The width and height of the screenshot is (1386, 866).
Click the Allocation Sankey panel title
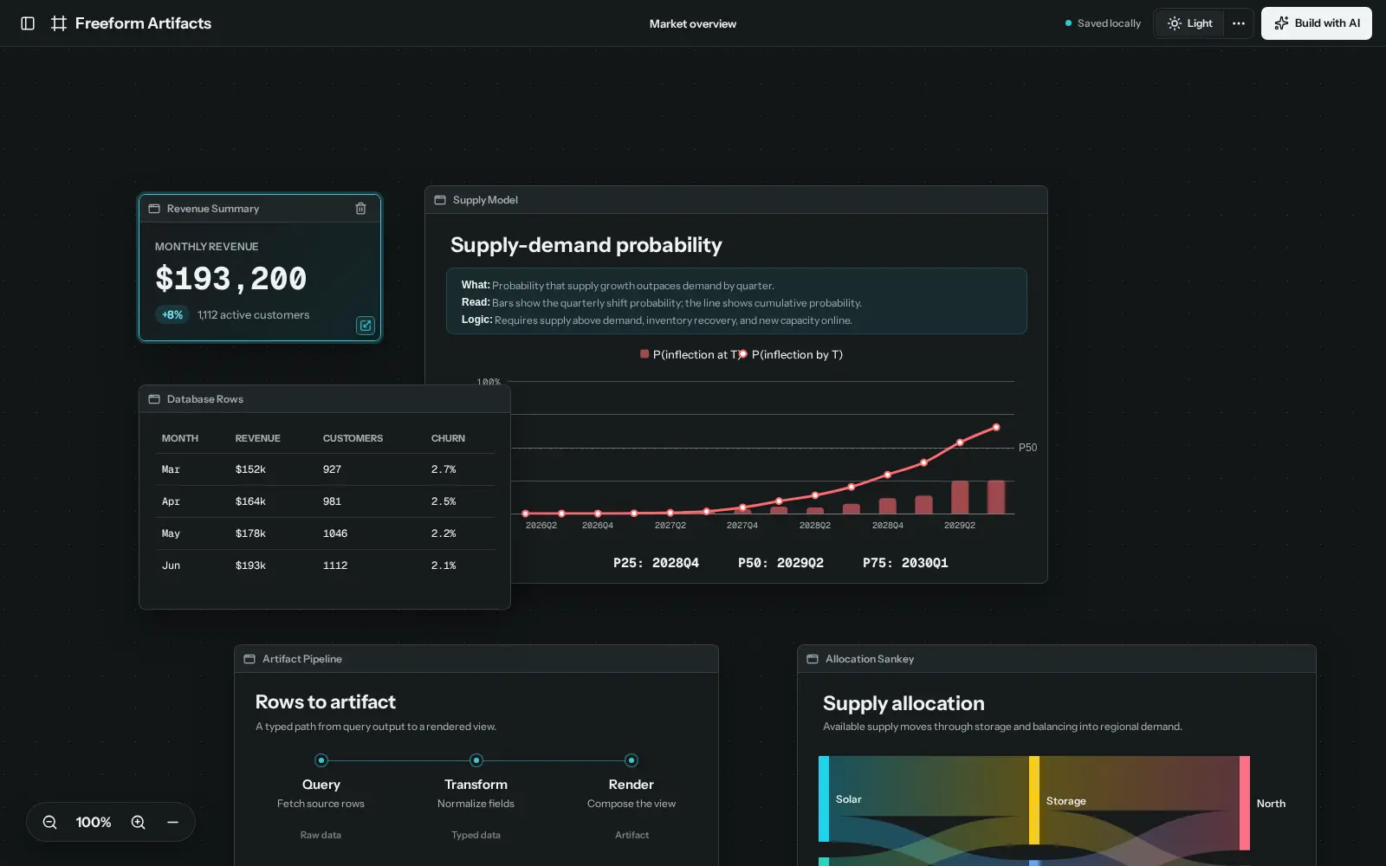[870, 659]
